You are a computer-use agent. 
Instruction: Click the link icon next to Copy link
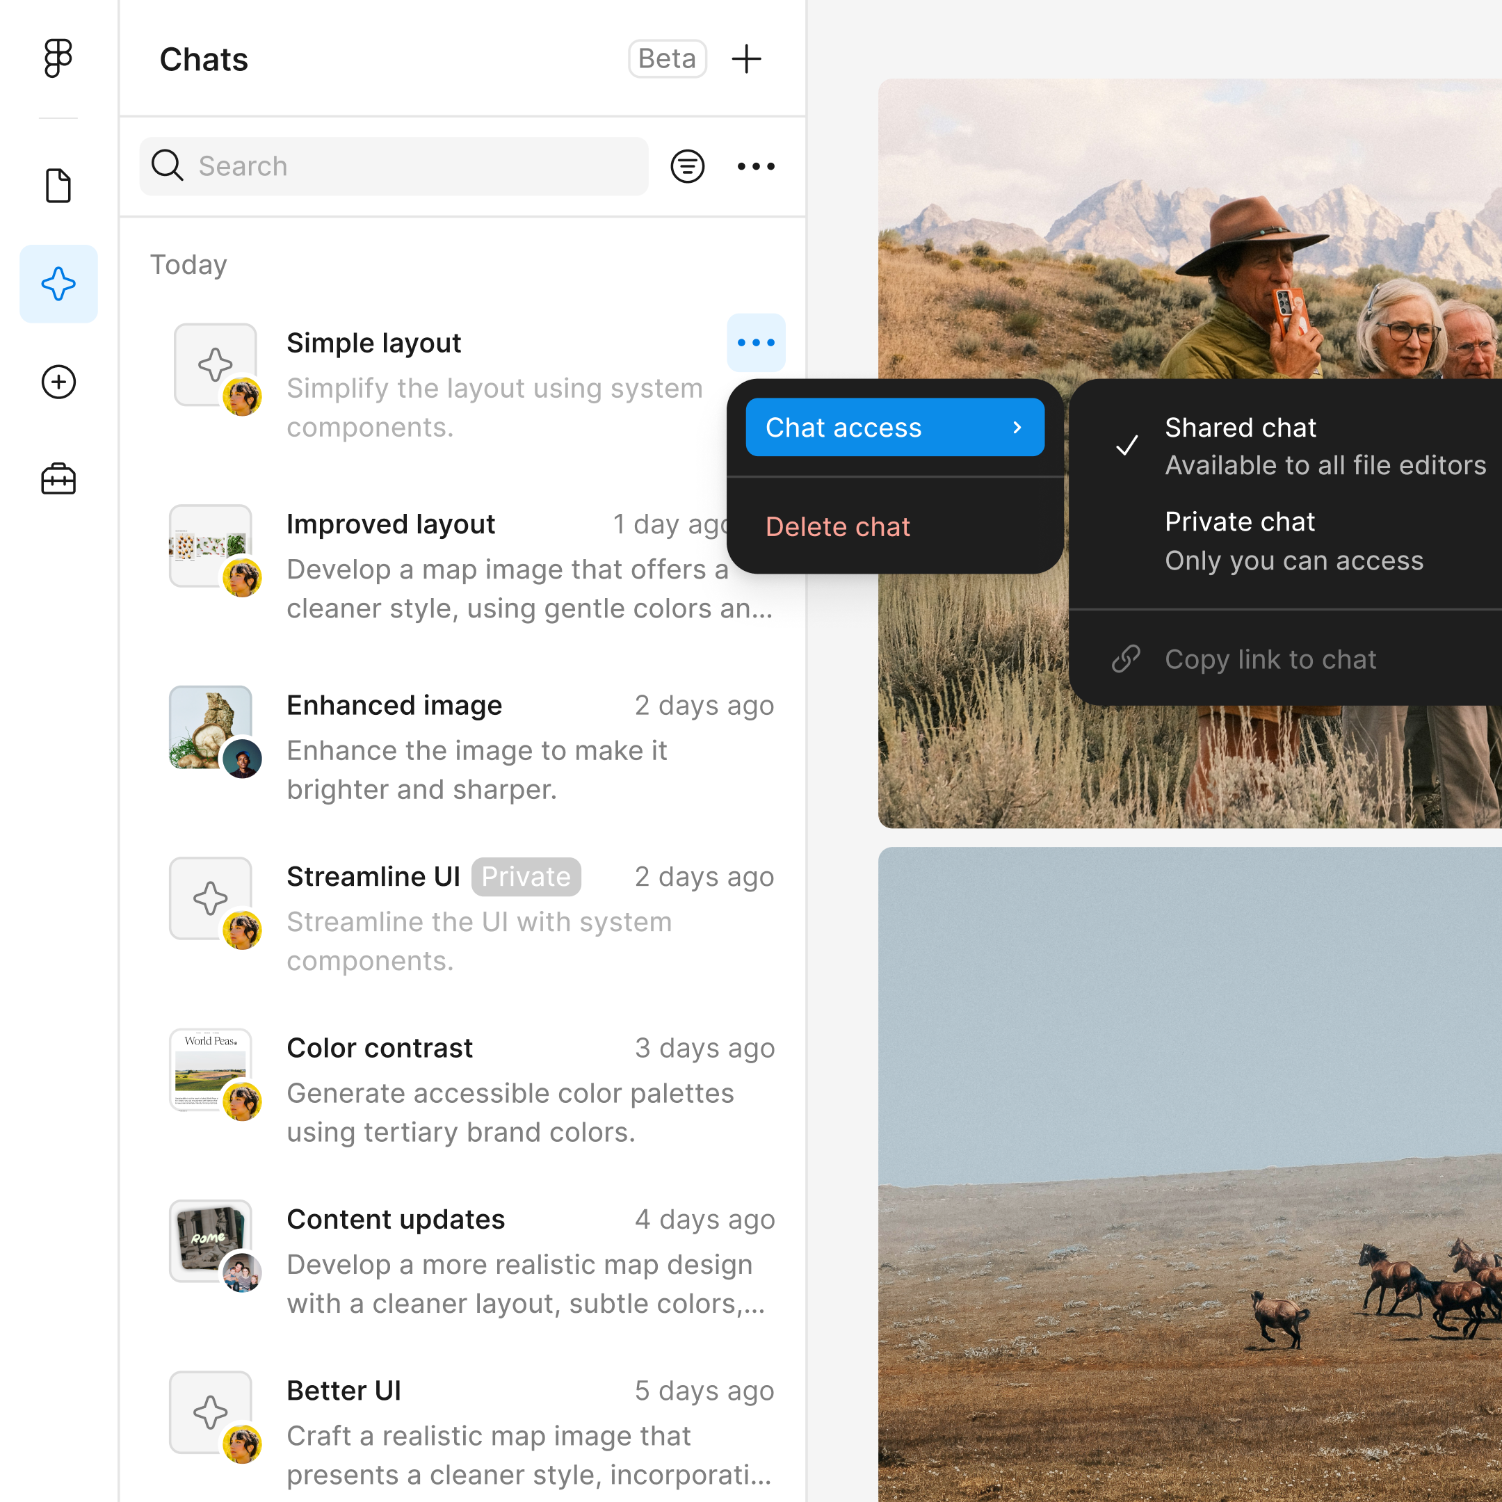(x=1126, y=659)
